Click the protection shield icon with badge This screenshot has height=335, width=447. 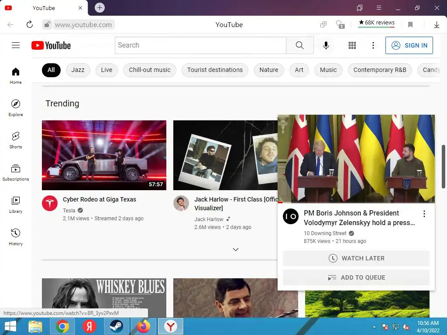point(340,24)
